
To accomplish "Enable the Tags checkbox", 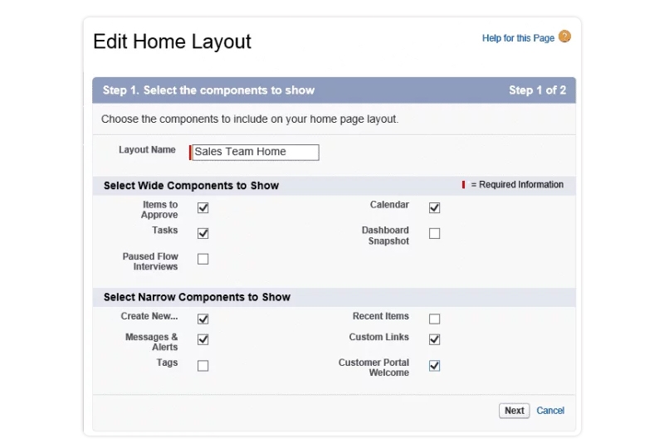I will coord(203,365).
